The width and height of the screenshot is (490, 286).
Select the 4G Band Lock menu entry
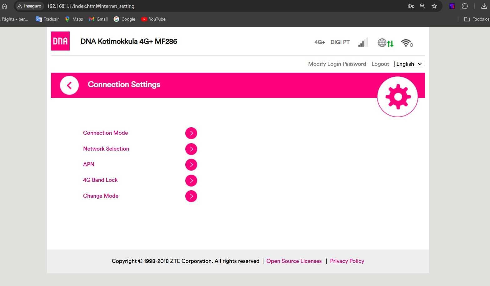coord(100,180)
